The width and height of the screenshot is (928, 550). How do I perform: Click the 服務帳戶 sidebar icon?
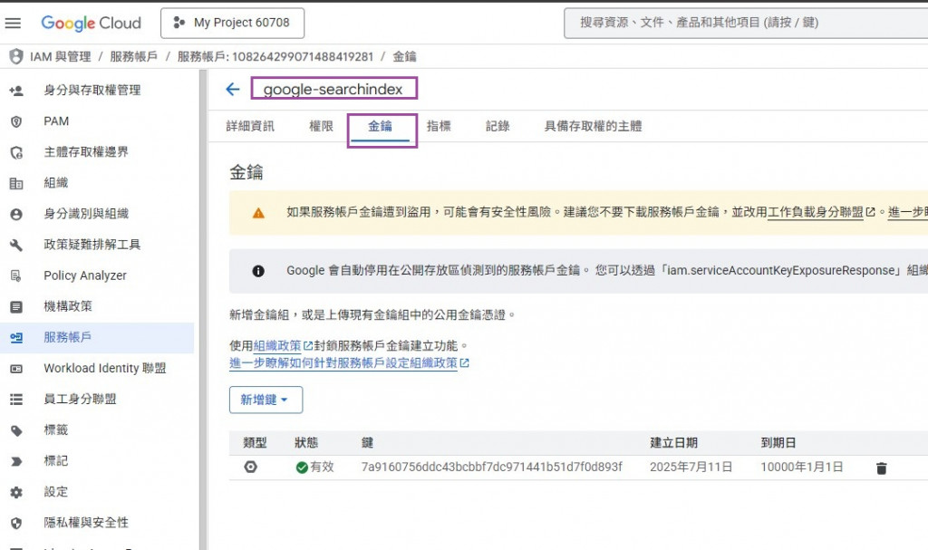(x=16, y=338)
